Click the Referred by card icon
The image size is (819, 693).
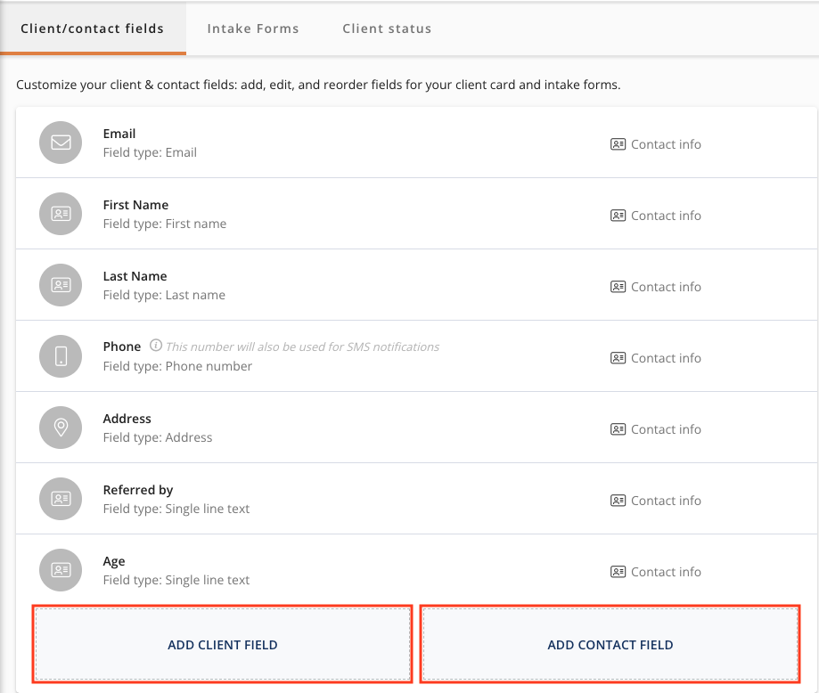(x=61, y=499)
